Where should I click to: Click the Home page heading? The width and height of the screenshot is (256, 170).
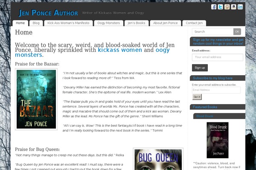pos(23,32)
